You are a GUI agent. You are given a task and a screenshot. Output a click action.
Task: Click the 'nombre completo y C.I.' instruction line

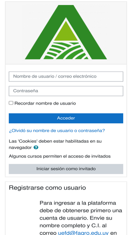tap(73, 225)
